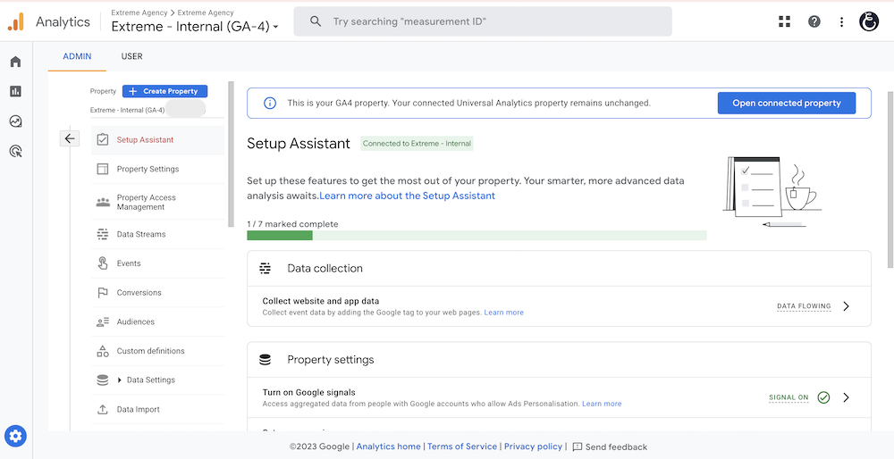Image resolution: width=894 pixels, height=459 pixels.
Task: Open Data Streams menu item
Action: pyautogui.click(x=158, y=234)
